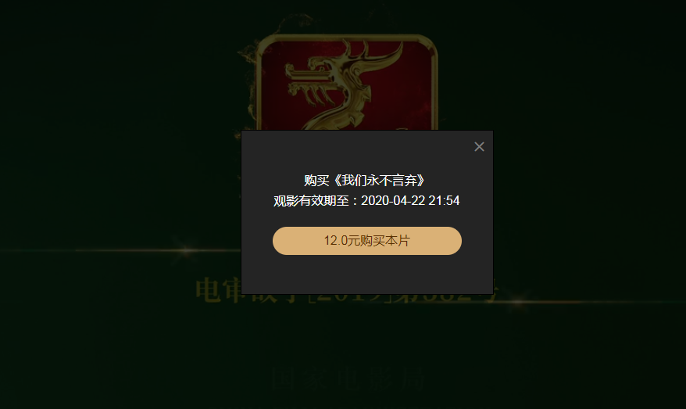Screen dimensions: 686x409
Task: Click the golden streak line right of the dialog
Action: [591, 302]
